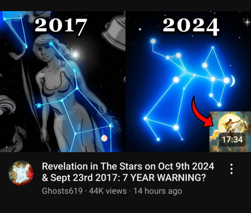This screenshot has height=213, width=251.
Task: Open the video titled Revelation in The Stars
Action: (128, 172)
